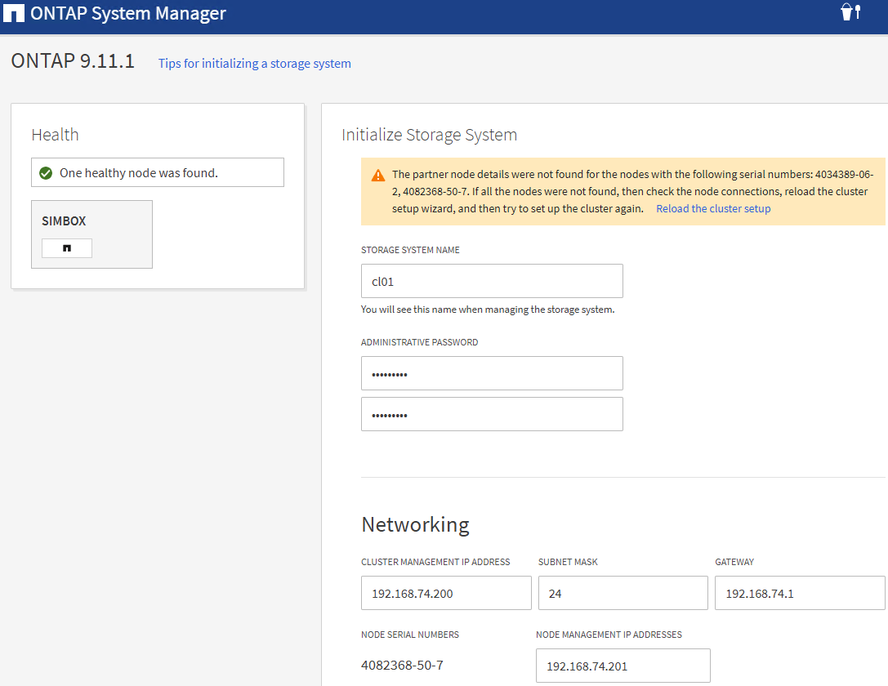Click the warning triangle in the alert banner

(377, 174)
